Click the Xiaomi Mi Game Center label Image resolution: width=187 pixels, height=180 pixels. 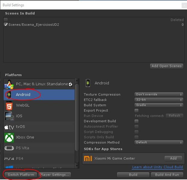[115, 158]
